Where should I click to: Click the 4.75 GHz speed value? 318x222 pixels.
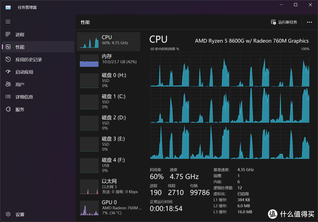184,177
